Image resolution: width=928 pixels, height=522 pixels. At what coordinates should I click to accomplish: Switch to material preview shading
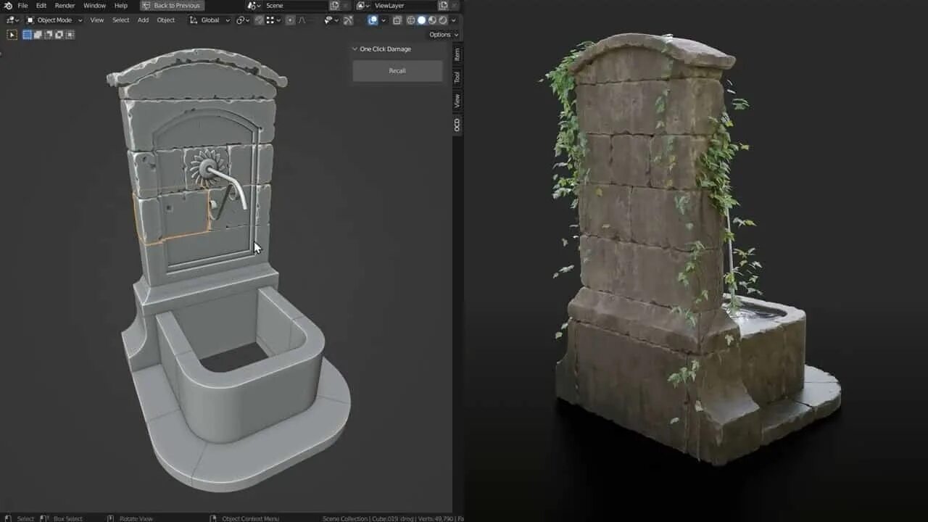point(432,20)
